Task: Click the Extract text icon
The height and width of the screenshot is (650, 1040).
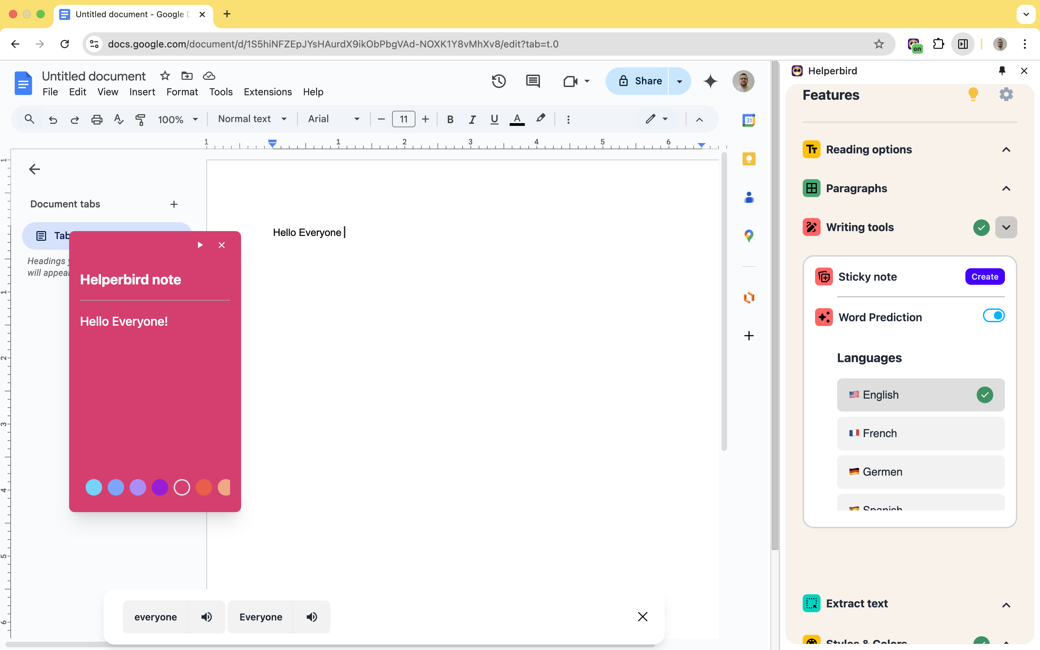Action: [811, 603]
